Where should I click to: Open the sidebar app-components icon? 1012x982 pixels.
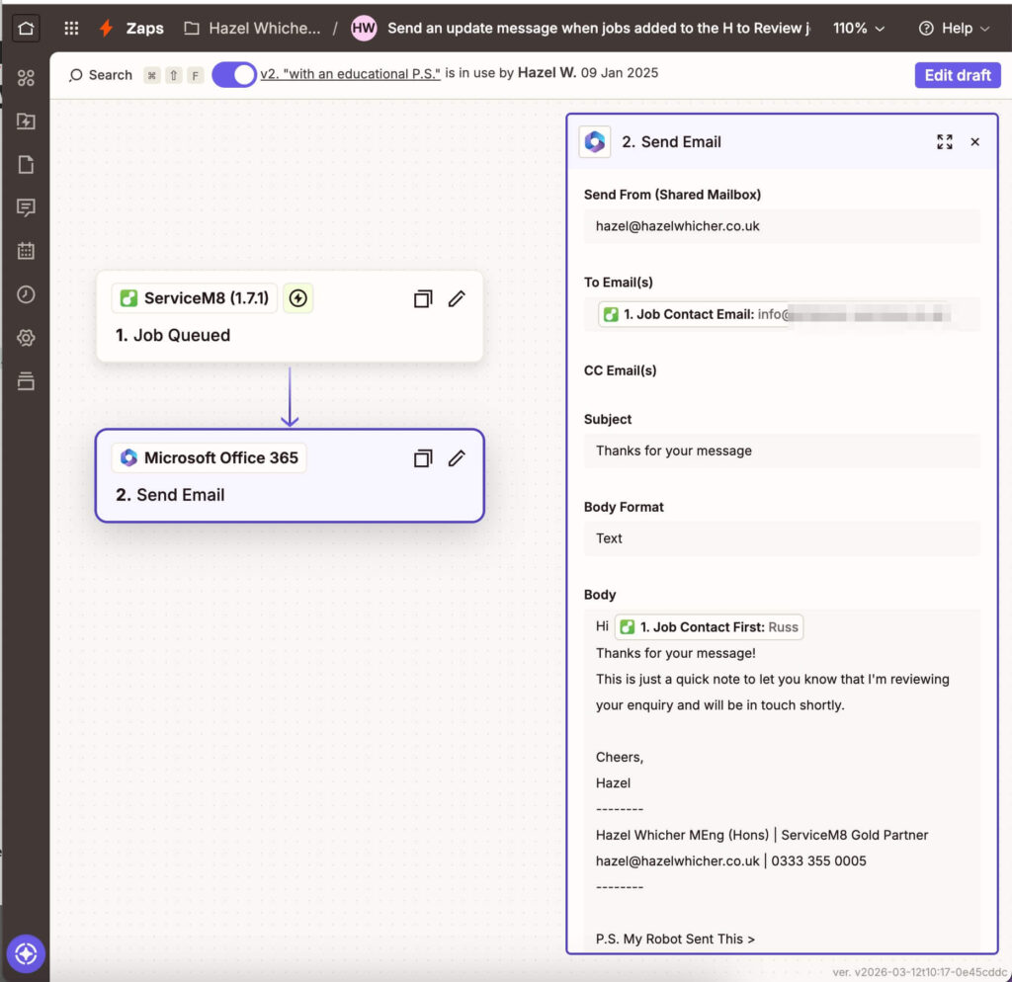pos(26,78)
